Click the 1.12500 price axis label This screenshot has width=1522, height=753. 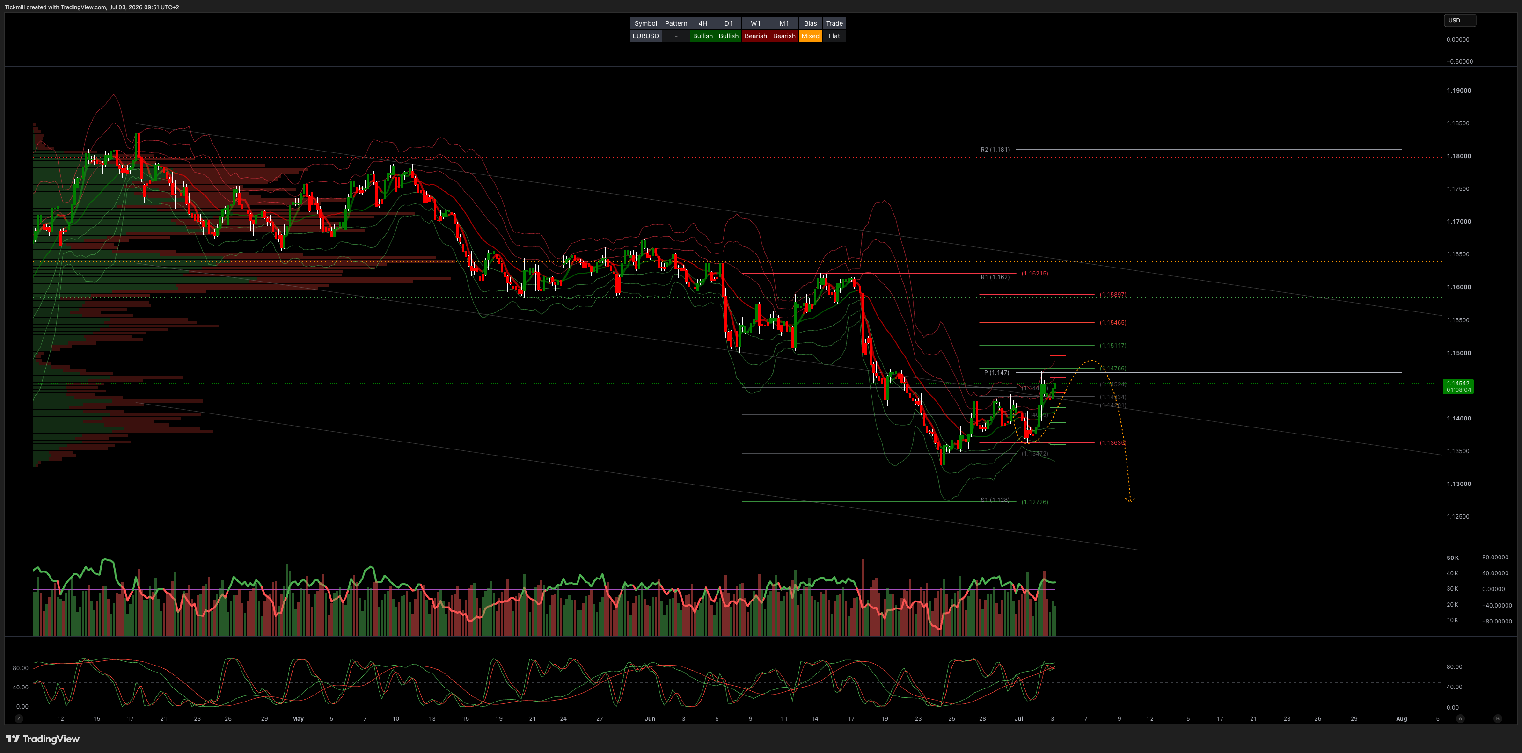(x=1458, y=517)
